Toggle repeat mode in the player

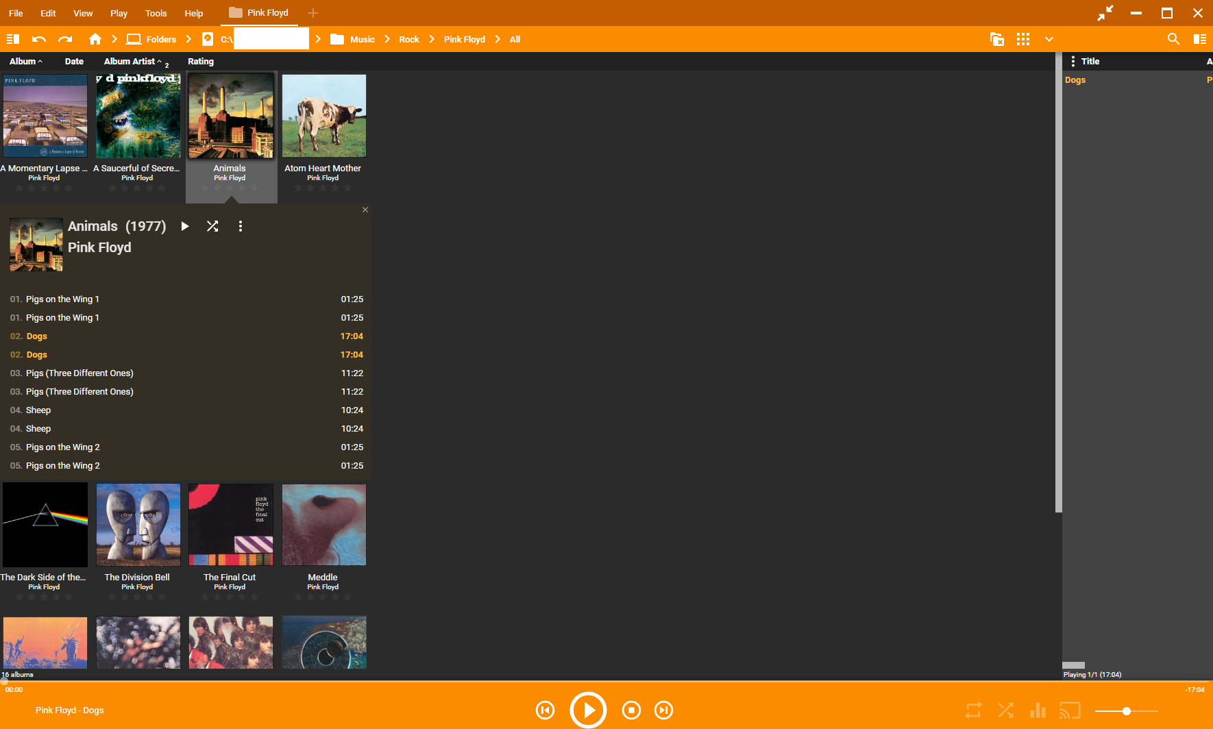[x=973, y=711]
